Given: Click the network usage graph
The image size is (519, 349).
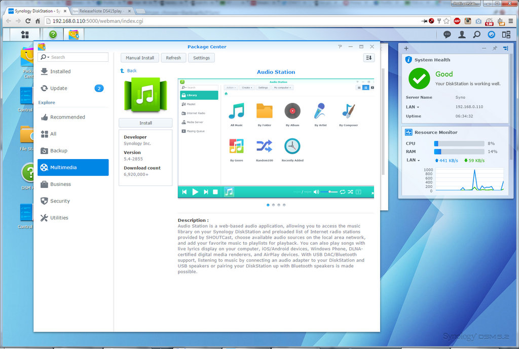Looking at the screenshot, I should coord(470,180).
